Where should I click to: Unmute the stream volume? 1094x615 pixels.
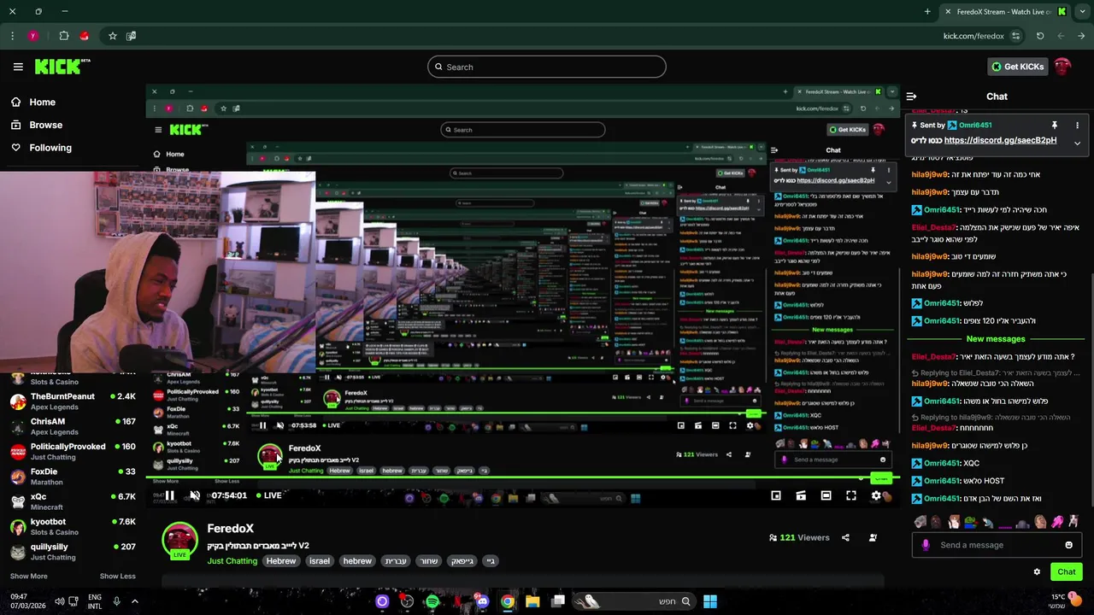coord(195,495)
